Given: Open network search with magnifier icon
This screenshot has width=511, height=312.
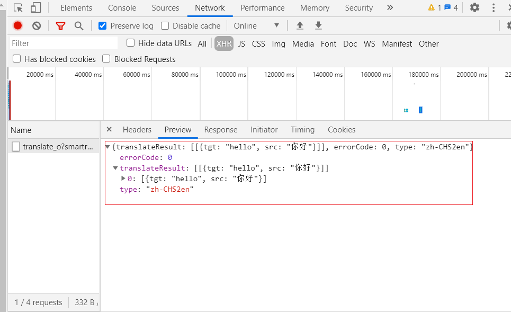Looking at the screenshot, I should click(79, 26).
